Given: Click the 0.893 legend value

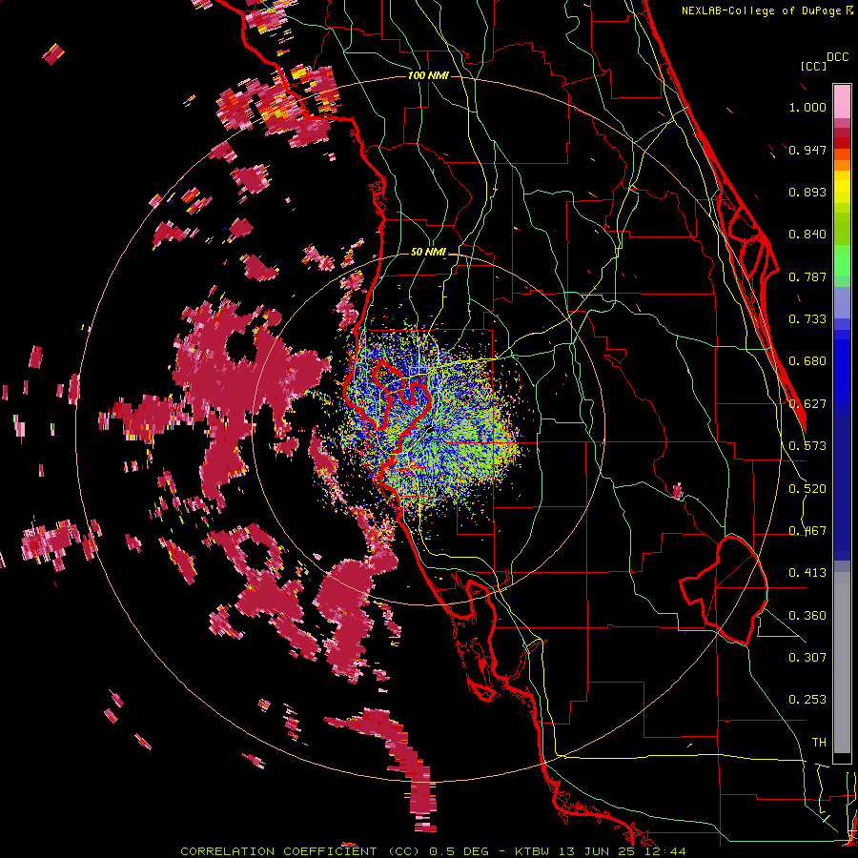Looking at the screenshot, I should tap(807, 192).
